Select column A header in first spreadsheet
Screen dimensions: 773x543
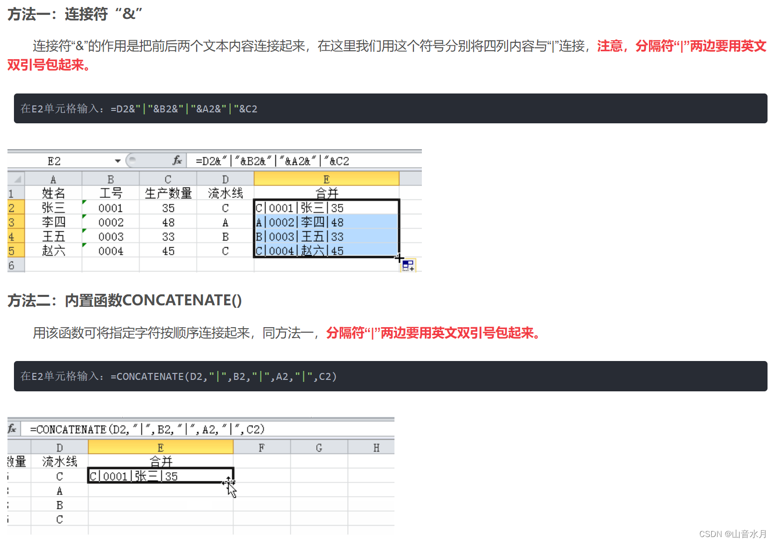pos(53,179)
